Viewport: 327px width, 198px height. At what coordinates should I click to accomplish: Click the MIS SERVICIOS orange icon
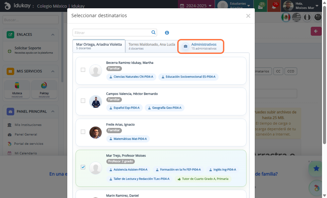coord(10,71)
